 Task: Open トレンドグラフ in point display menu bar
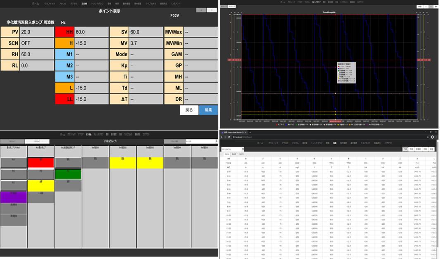tap(98, 4)
